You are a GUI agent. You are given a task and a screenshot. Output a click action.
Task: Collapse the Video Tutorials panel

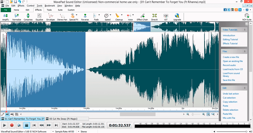coord(245,30)
